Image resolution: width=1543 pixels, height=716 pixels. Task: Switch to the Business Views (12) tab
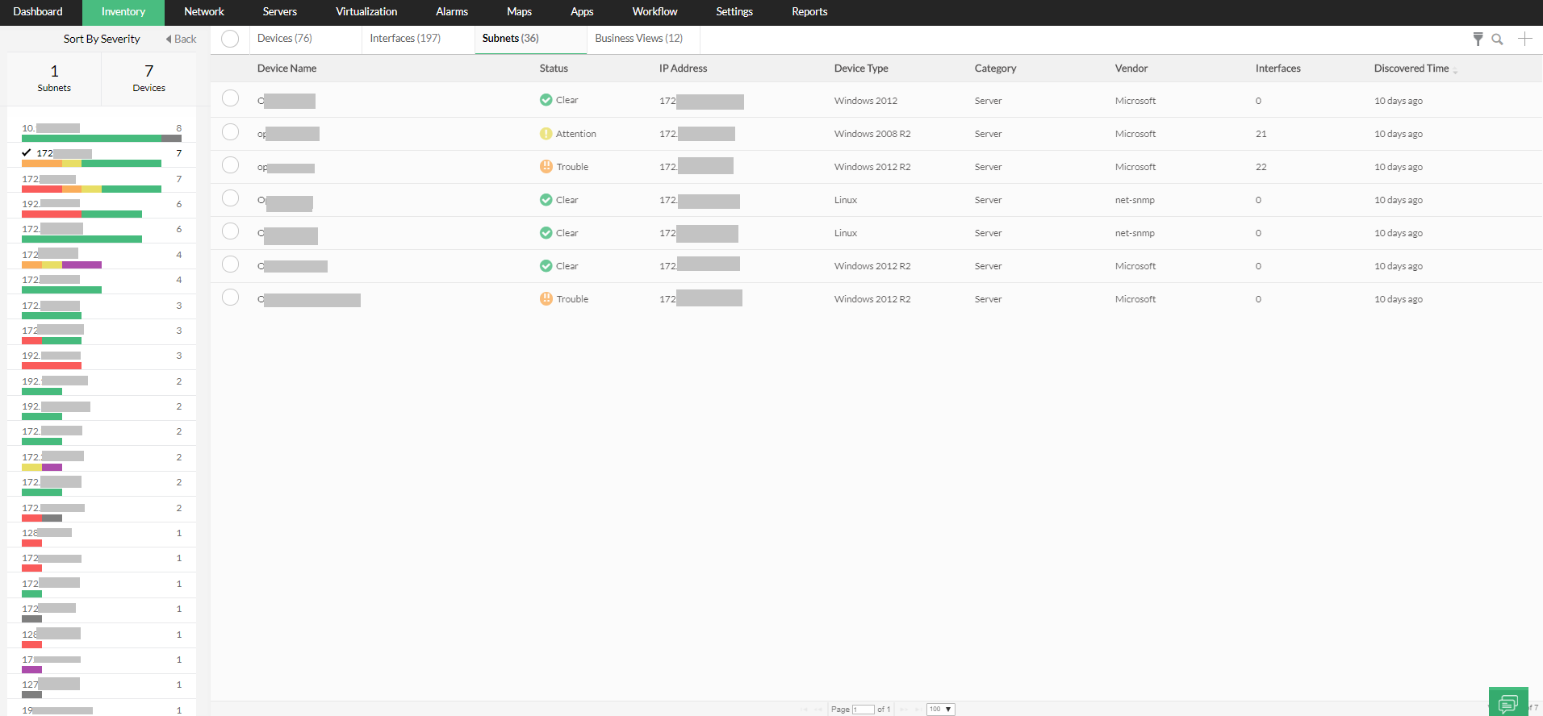click(x=643, y=39)
